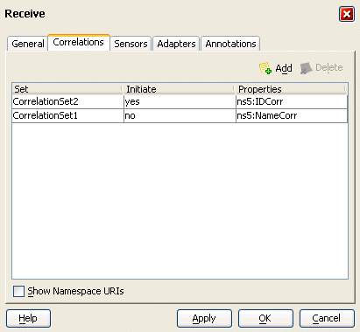Click the Properties column header
This screenshot has height=332, width=360.
[291, 89]
